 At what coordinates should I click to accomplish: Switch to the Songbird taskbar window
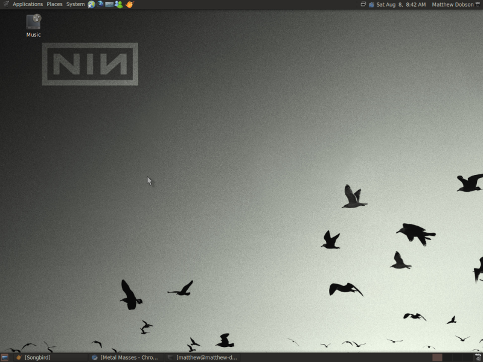[51, 357]
